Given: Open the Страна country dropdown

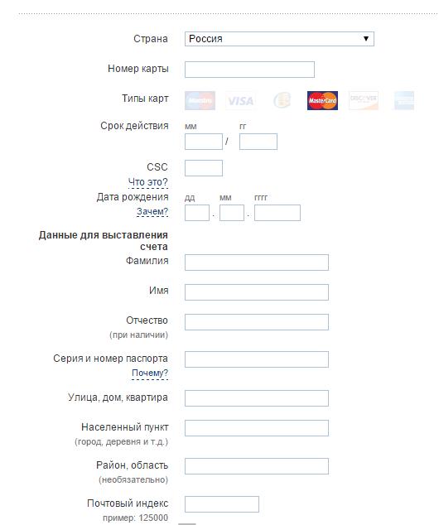Looking at the screenshot, I should coord(279,39).
